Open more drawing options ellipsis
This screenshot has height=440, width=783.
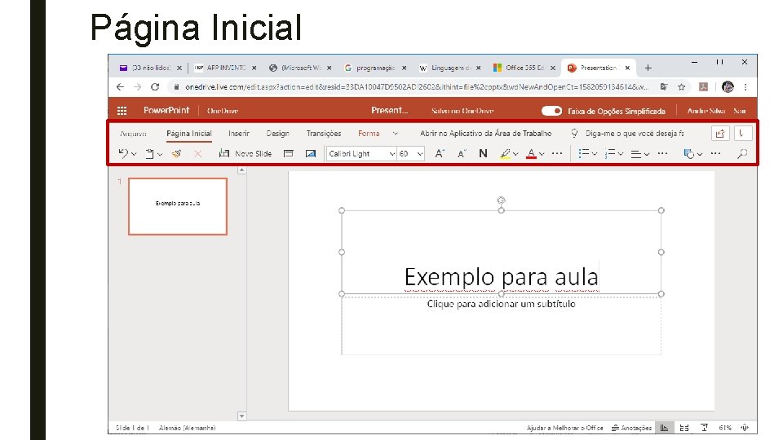(x=715, y=154)
